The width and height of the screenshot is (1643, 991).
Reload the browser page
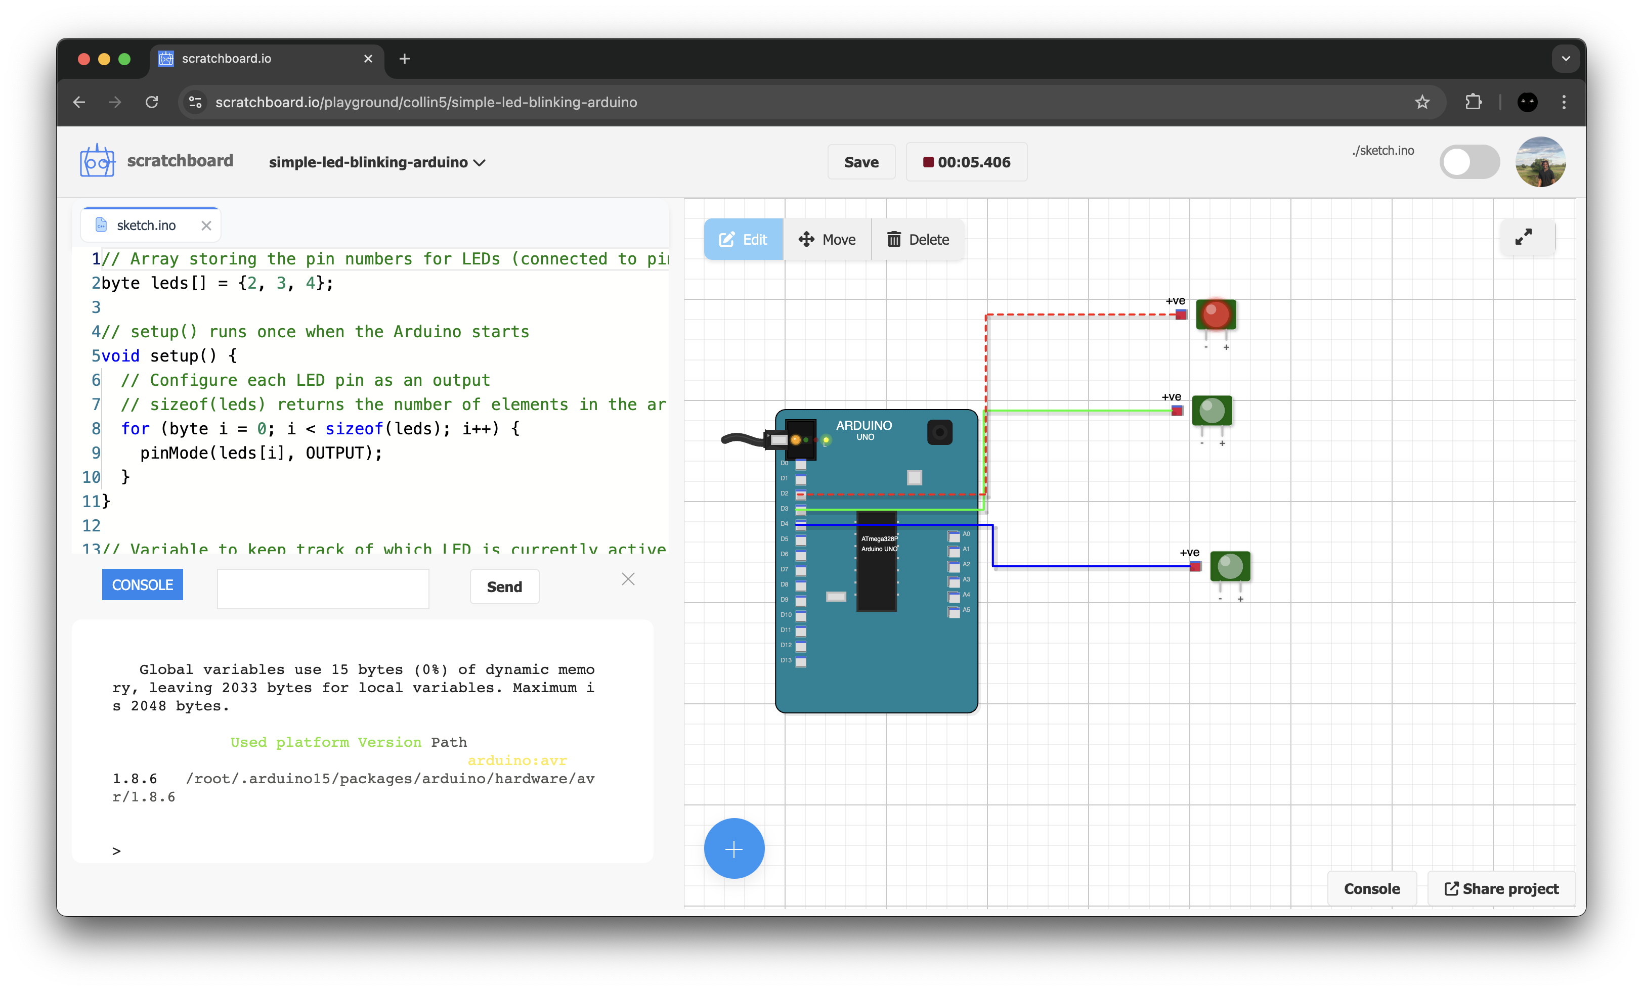152,102
